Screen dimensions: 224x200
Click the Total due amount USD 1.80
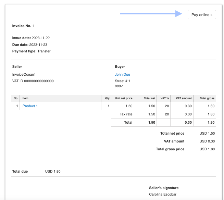coord(53,171)
